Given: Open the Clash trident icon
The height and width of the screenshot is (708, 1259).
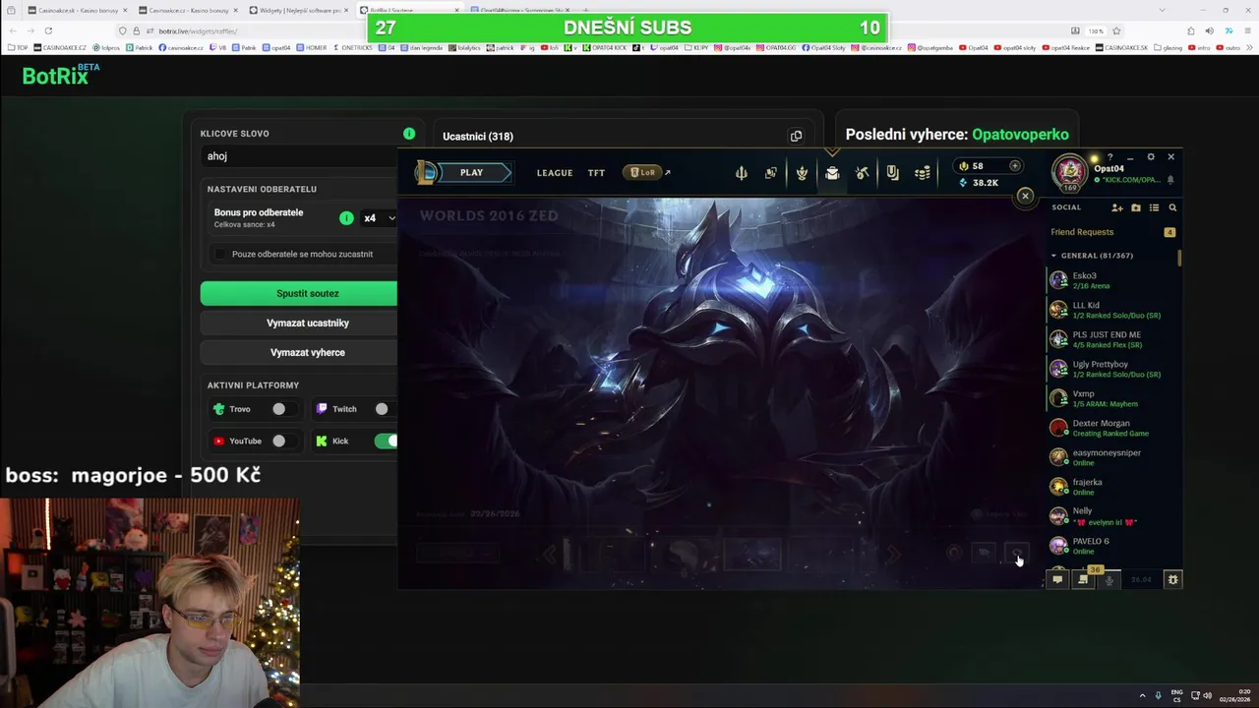Looking at the screenshot, I should pos(742,173).
